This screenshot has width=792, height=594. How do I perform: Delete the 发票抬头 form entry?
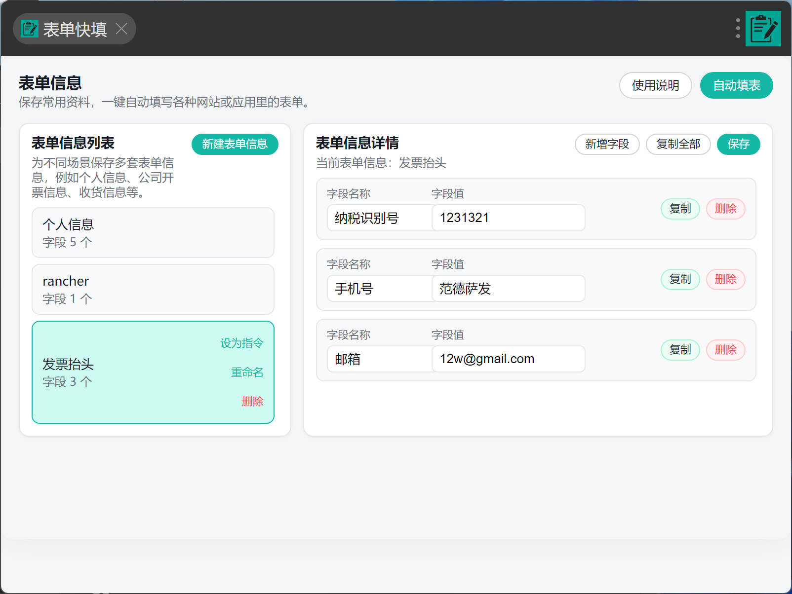tap(252, 402)
